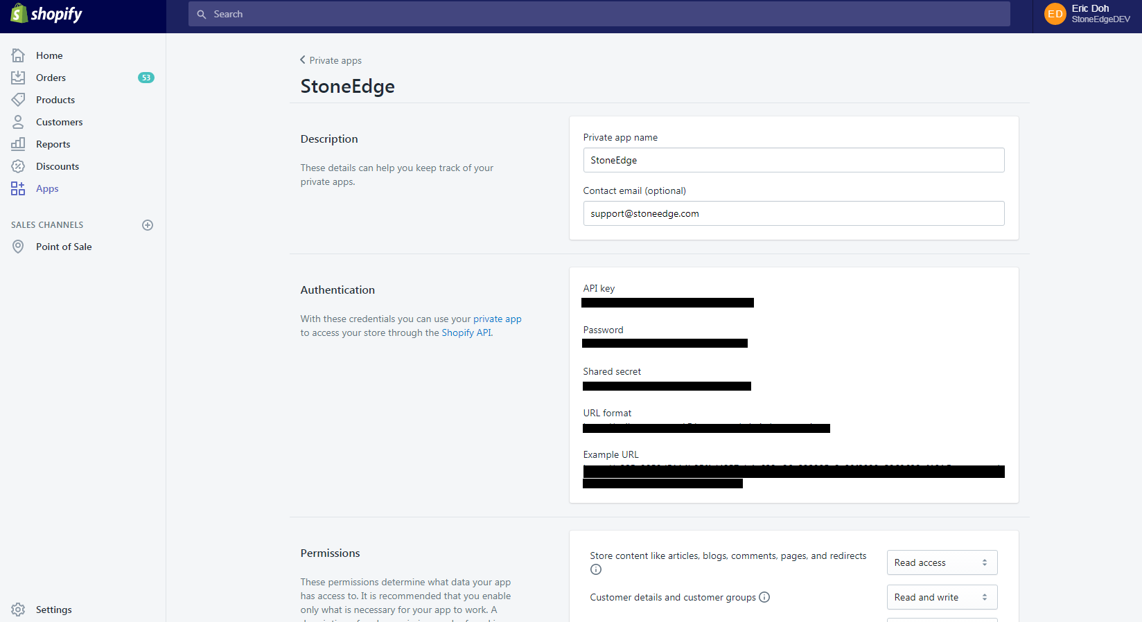
Task: Edit the Private app name field
Action: click(793, 160)
